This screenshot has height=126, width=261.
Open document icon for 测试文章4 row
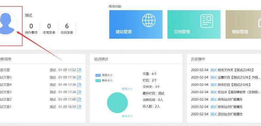79,85
